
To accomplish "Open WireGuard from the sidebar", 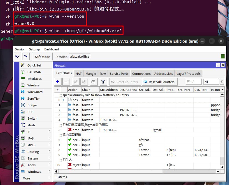I will tap(35, 92).
